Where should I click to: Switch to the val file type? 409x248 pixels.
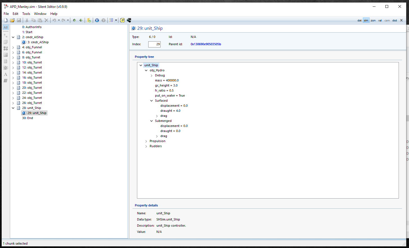pos(380,21)
